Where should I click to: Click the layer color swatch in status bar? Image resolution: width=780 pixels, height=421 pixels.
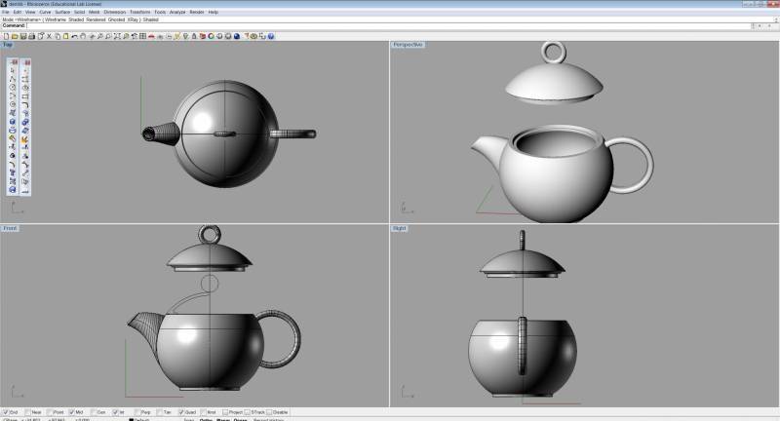coord(132,419)
